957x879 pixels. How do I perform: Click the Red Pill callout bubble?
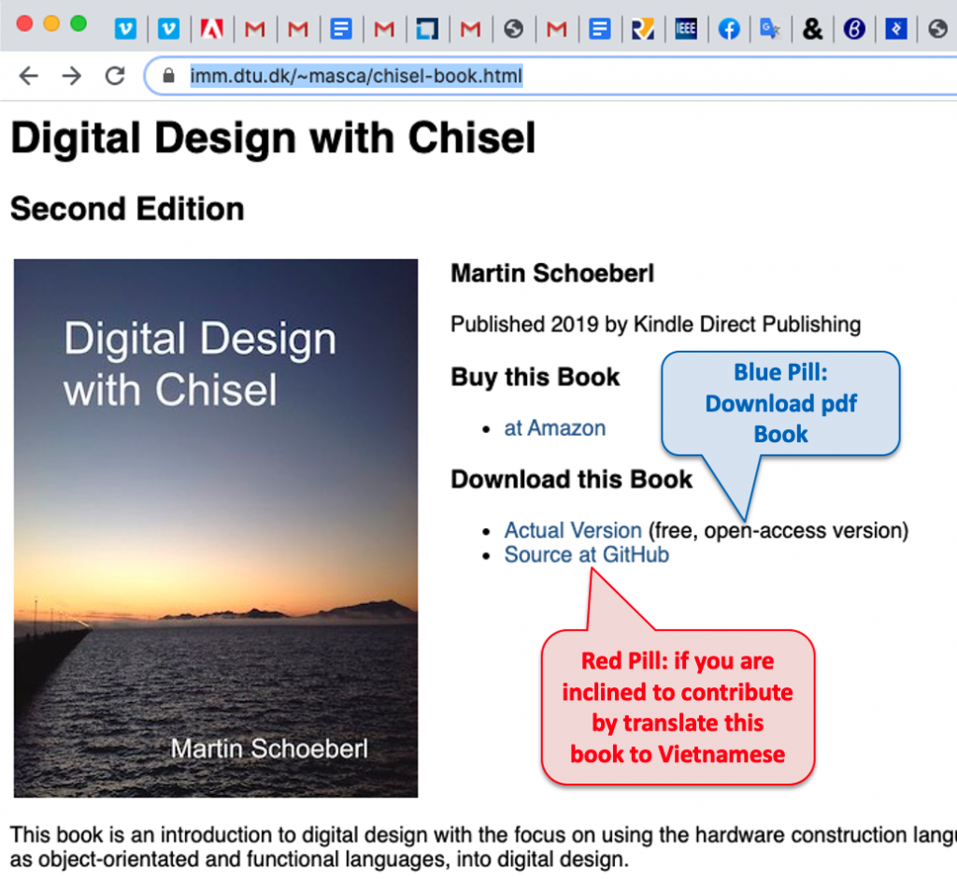[678, 707]
